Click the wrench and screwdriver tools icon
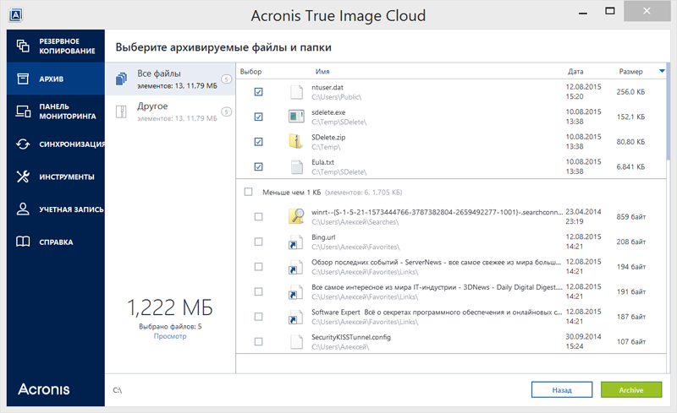The width and height of the screenshot is (677, 413). point(23,177)
